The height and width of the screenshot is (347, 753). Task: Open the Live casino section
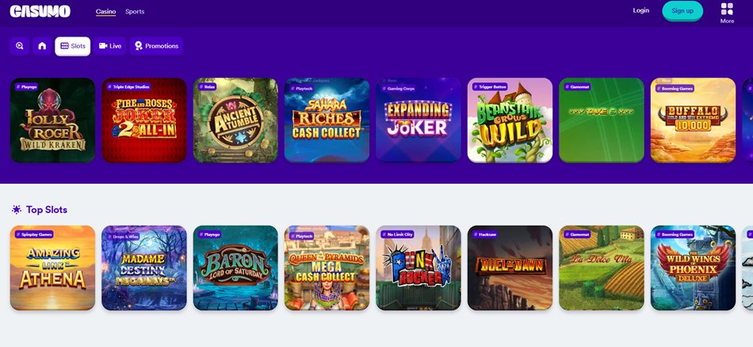[x=110, y=46]
